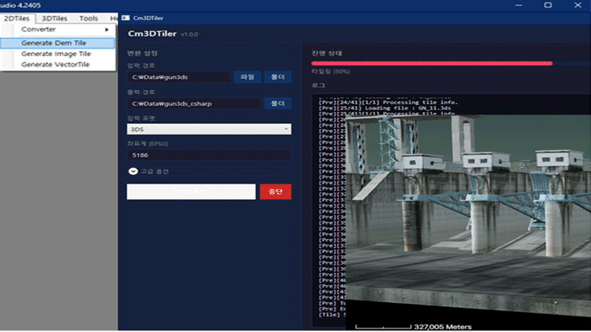Minimize the Studio window
The width and height of the screenshot is (591, 332).
click(519, 5)
